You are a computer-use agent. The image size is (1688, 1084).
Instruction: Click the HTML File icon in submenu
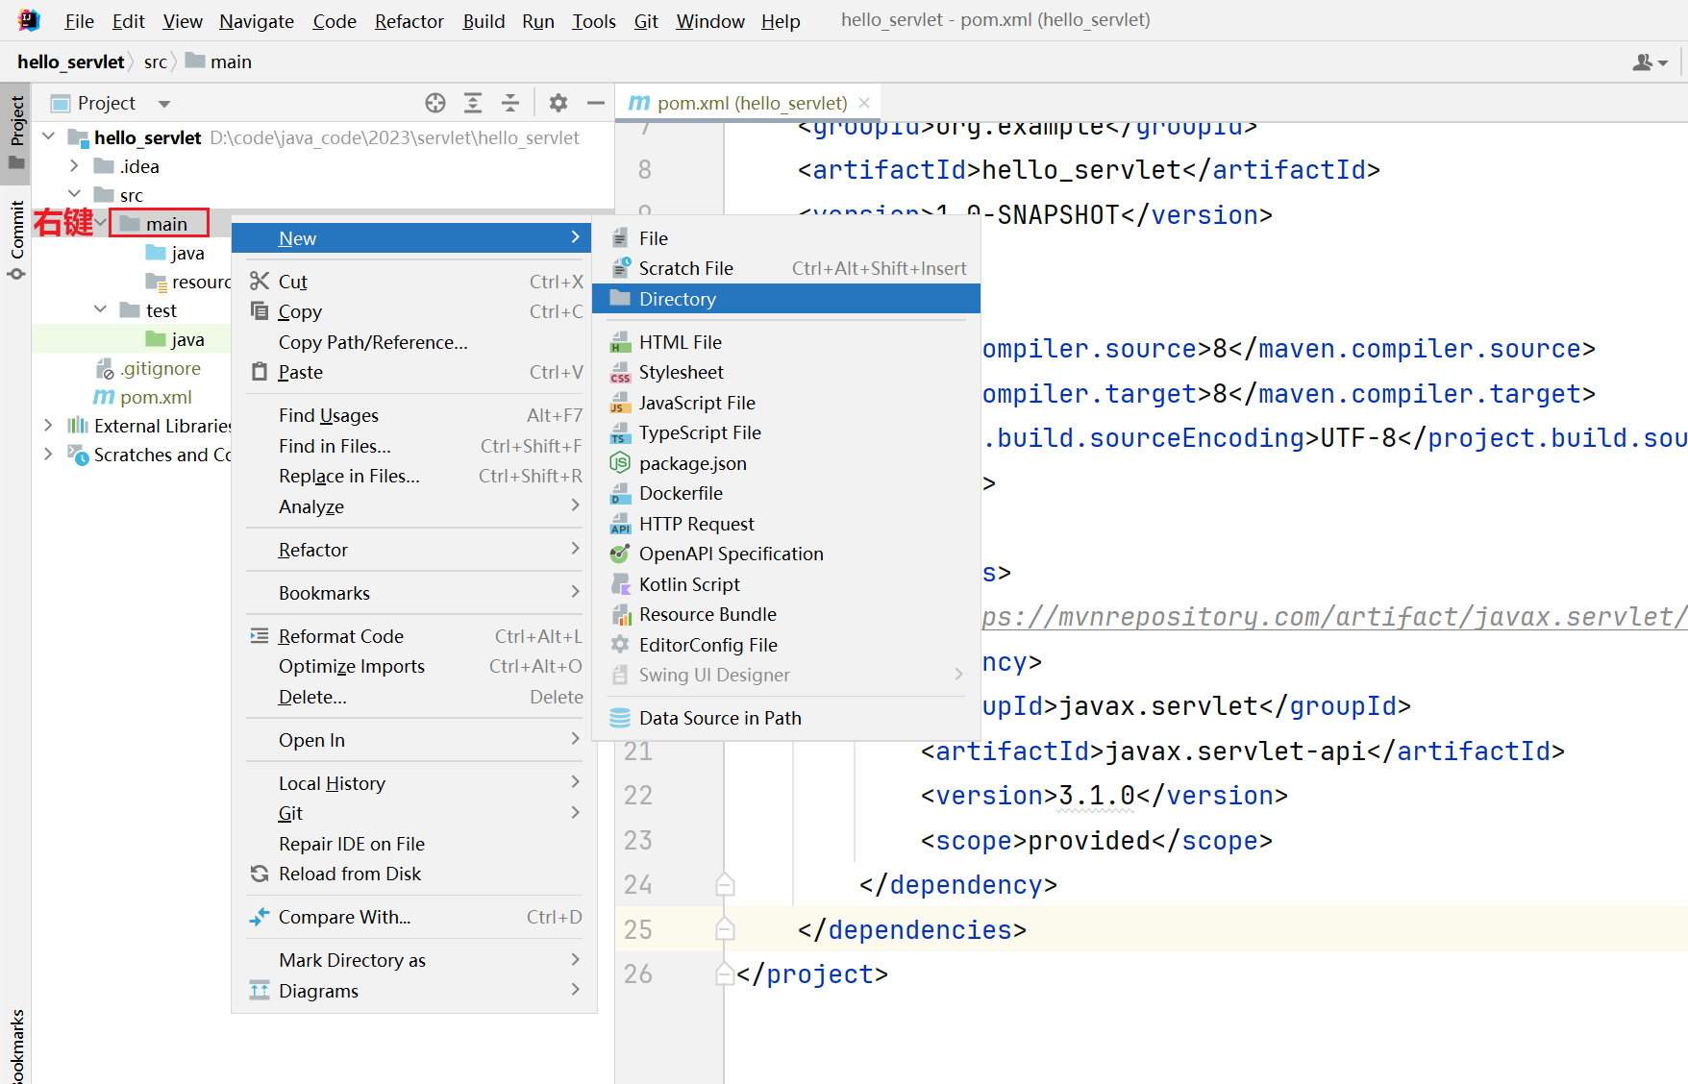[x=620, y=342]
